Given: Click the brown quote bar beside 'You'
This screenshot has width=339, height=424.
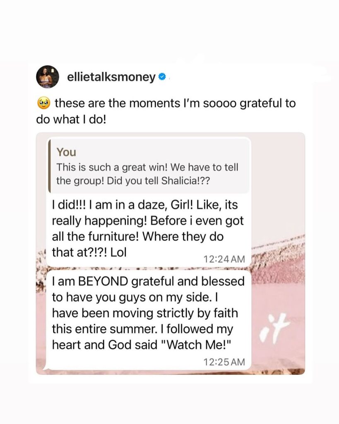Looking at the screenshot, I should 49,166.
